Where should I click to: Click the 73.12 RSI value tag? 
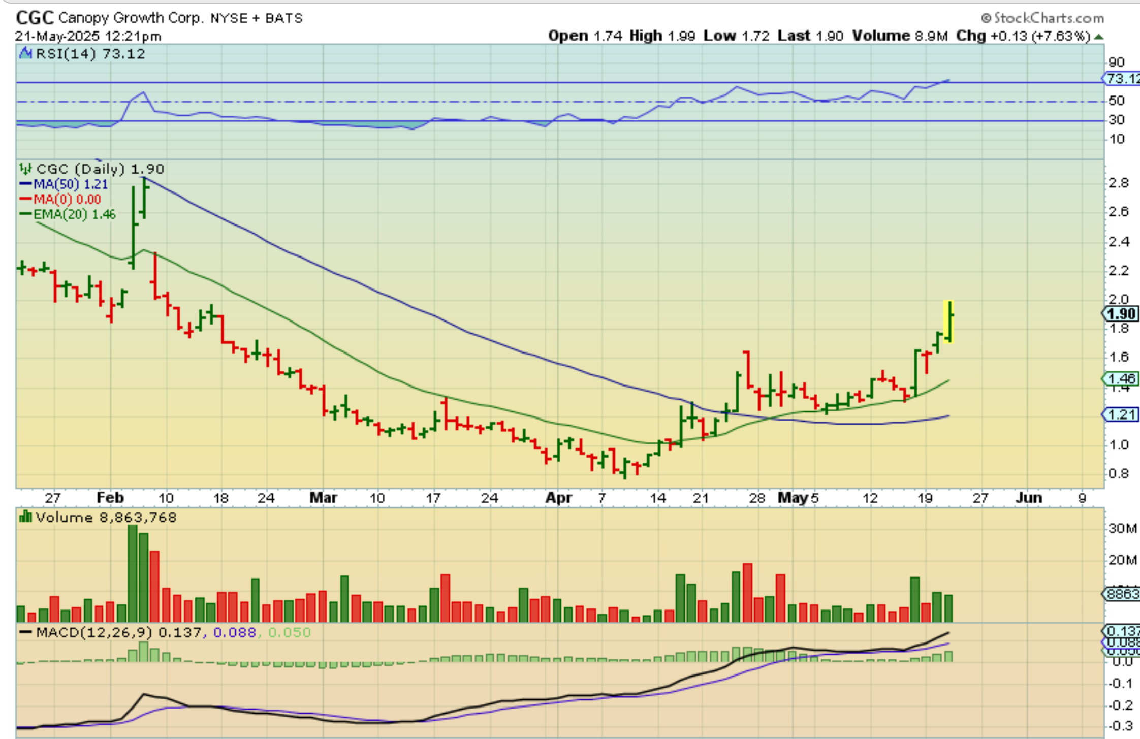(1122, 79)
